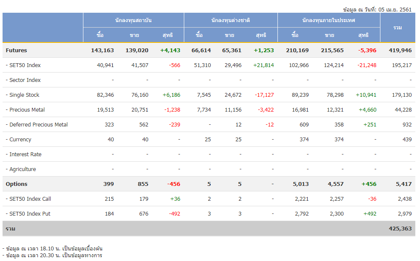
Task: Click SET50 Index Put institutional sell 676
Action: [144, 214]
